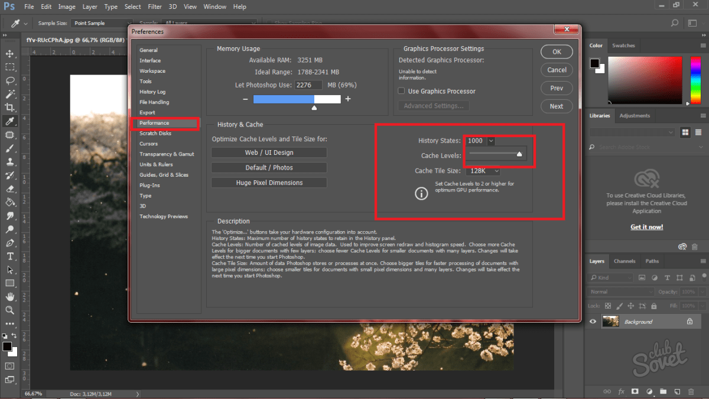Open the search icon in options bar
Viewport: 709px width, 399px height.
675,23
